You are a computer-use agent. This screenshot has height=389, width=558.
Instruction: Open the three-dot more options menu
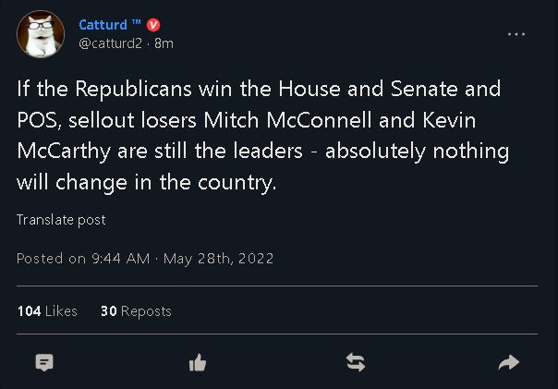(x=516, y=34)
